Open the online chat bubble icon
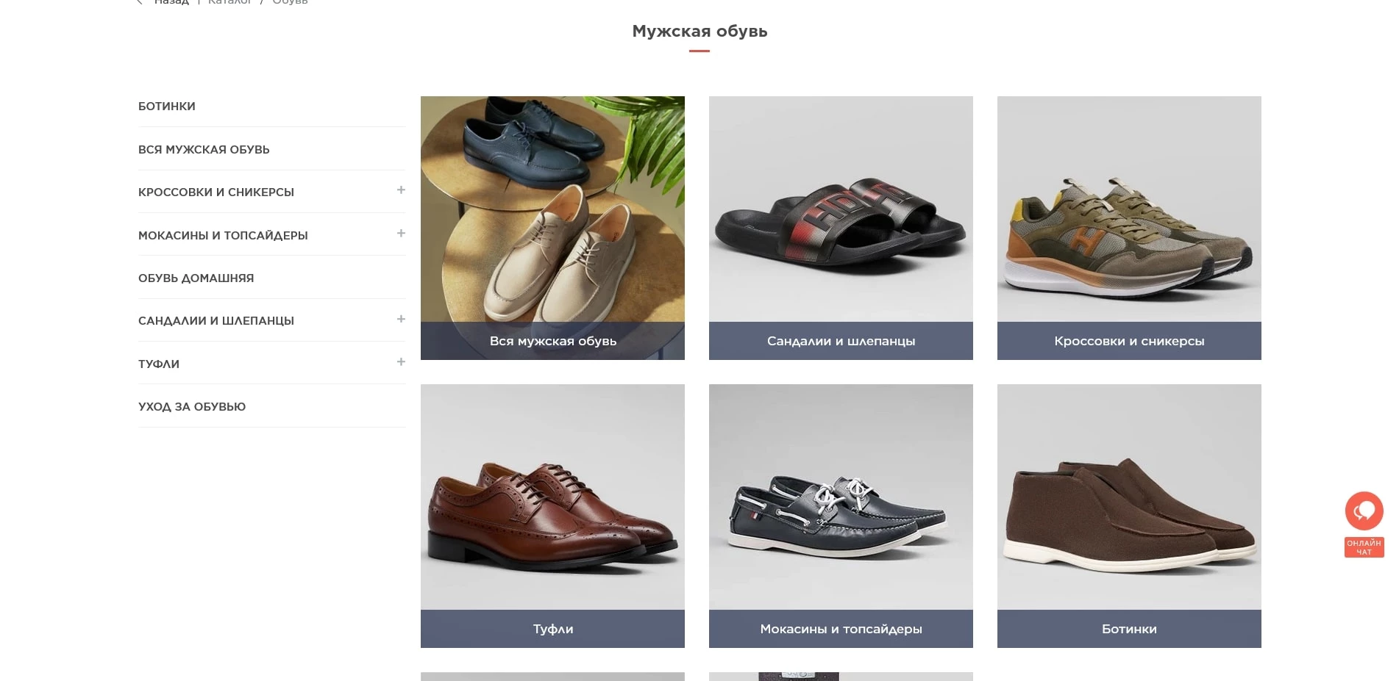Screen dimensions: 1399x681 pos(1364,511)
